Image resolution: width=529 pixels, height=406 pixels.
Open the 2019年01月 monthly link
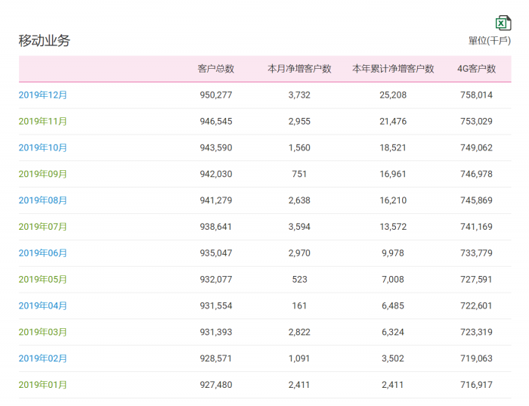point(43,385)
